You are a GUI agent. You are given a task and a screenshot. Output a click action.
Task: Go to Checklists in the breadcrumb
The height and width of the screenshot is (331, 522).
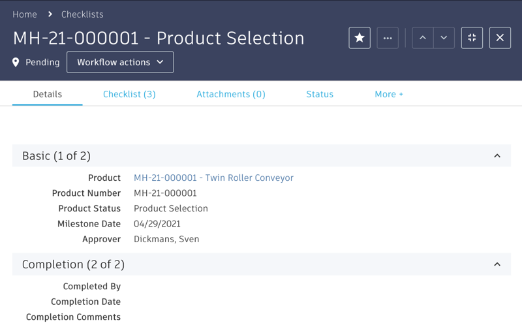tap(82, 14)
